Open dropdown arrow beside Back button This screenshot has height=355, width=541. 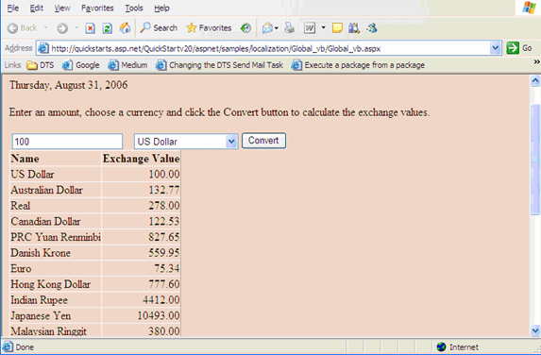(45, 27)
